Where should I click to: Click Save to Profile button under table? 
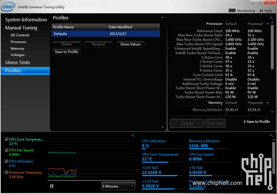tap(67, 52)
